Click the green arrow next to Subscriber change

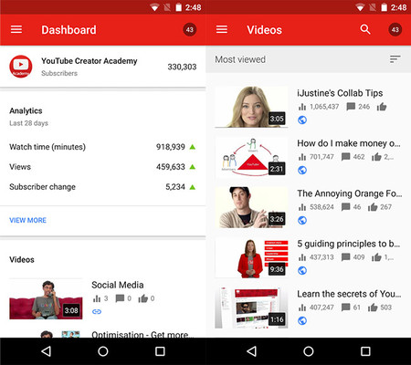[193, 187]
